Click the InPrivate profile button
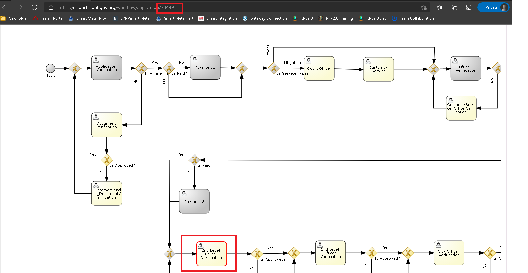This screenshot has width=528, height=273. (493, 7)
